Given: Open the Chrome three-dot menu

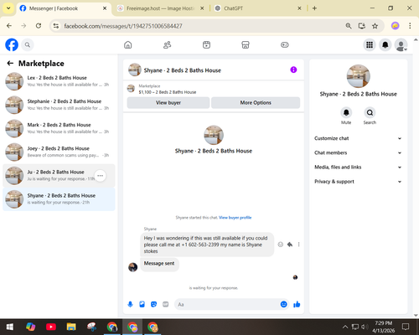Looking at the screenshot, I should [410, 26].
